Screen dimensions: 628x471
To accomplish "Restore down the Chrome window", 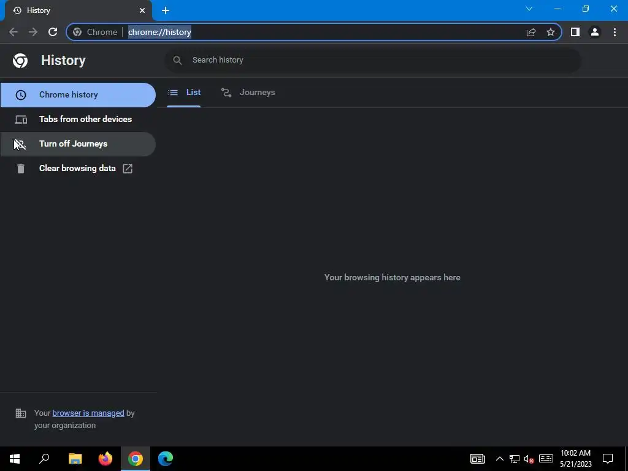I will click(x=586, y=9).
